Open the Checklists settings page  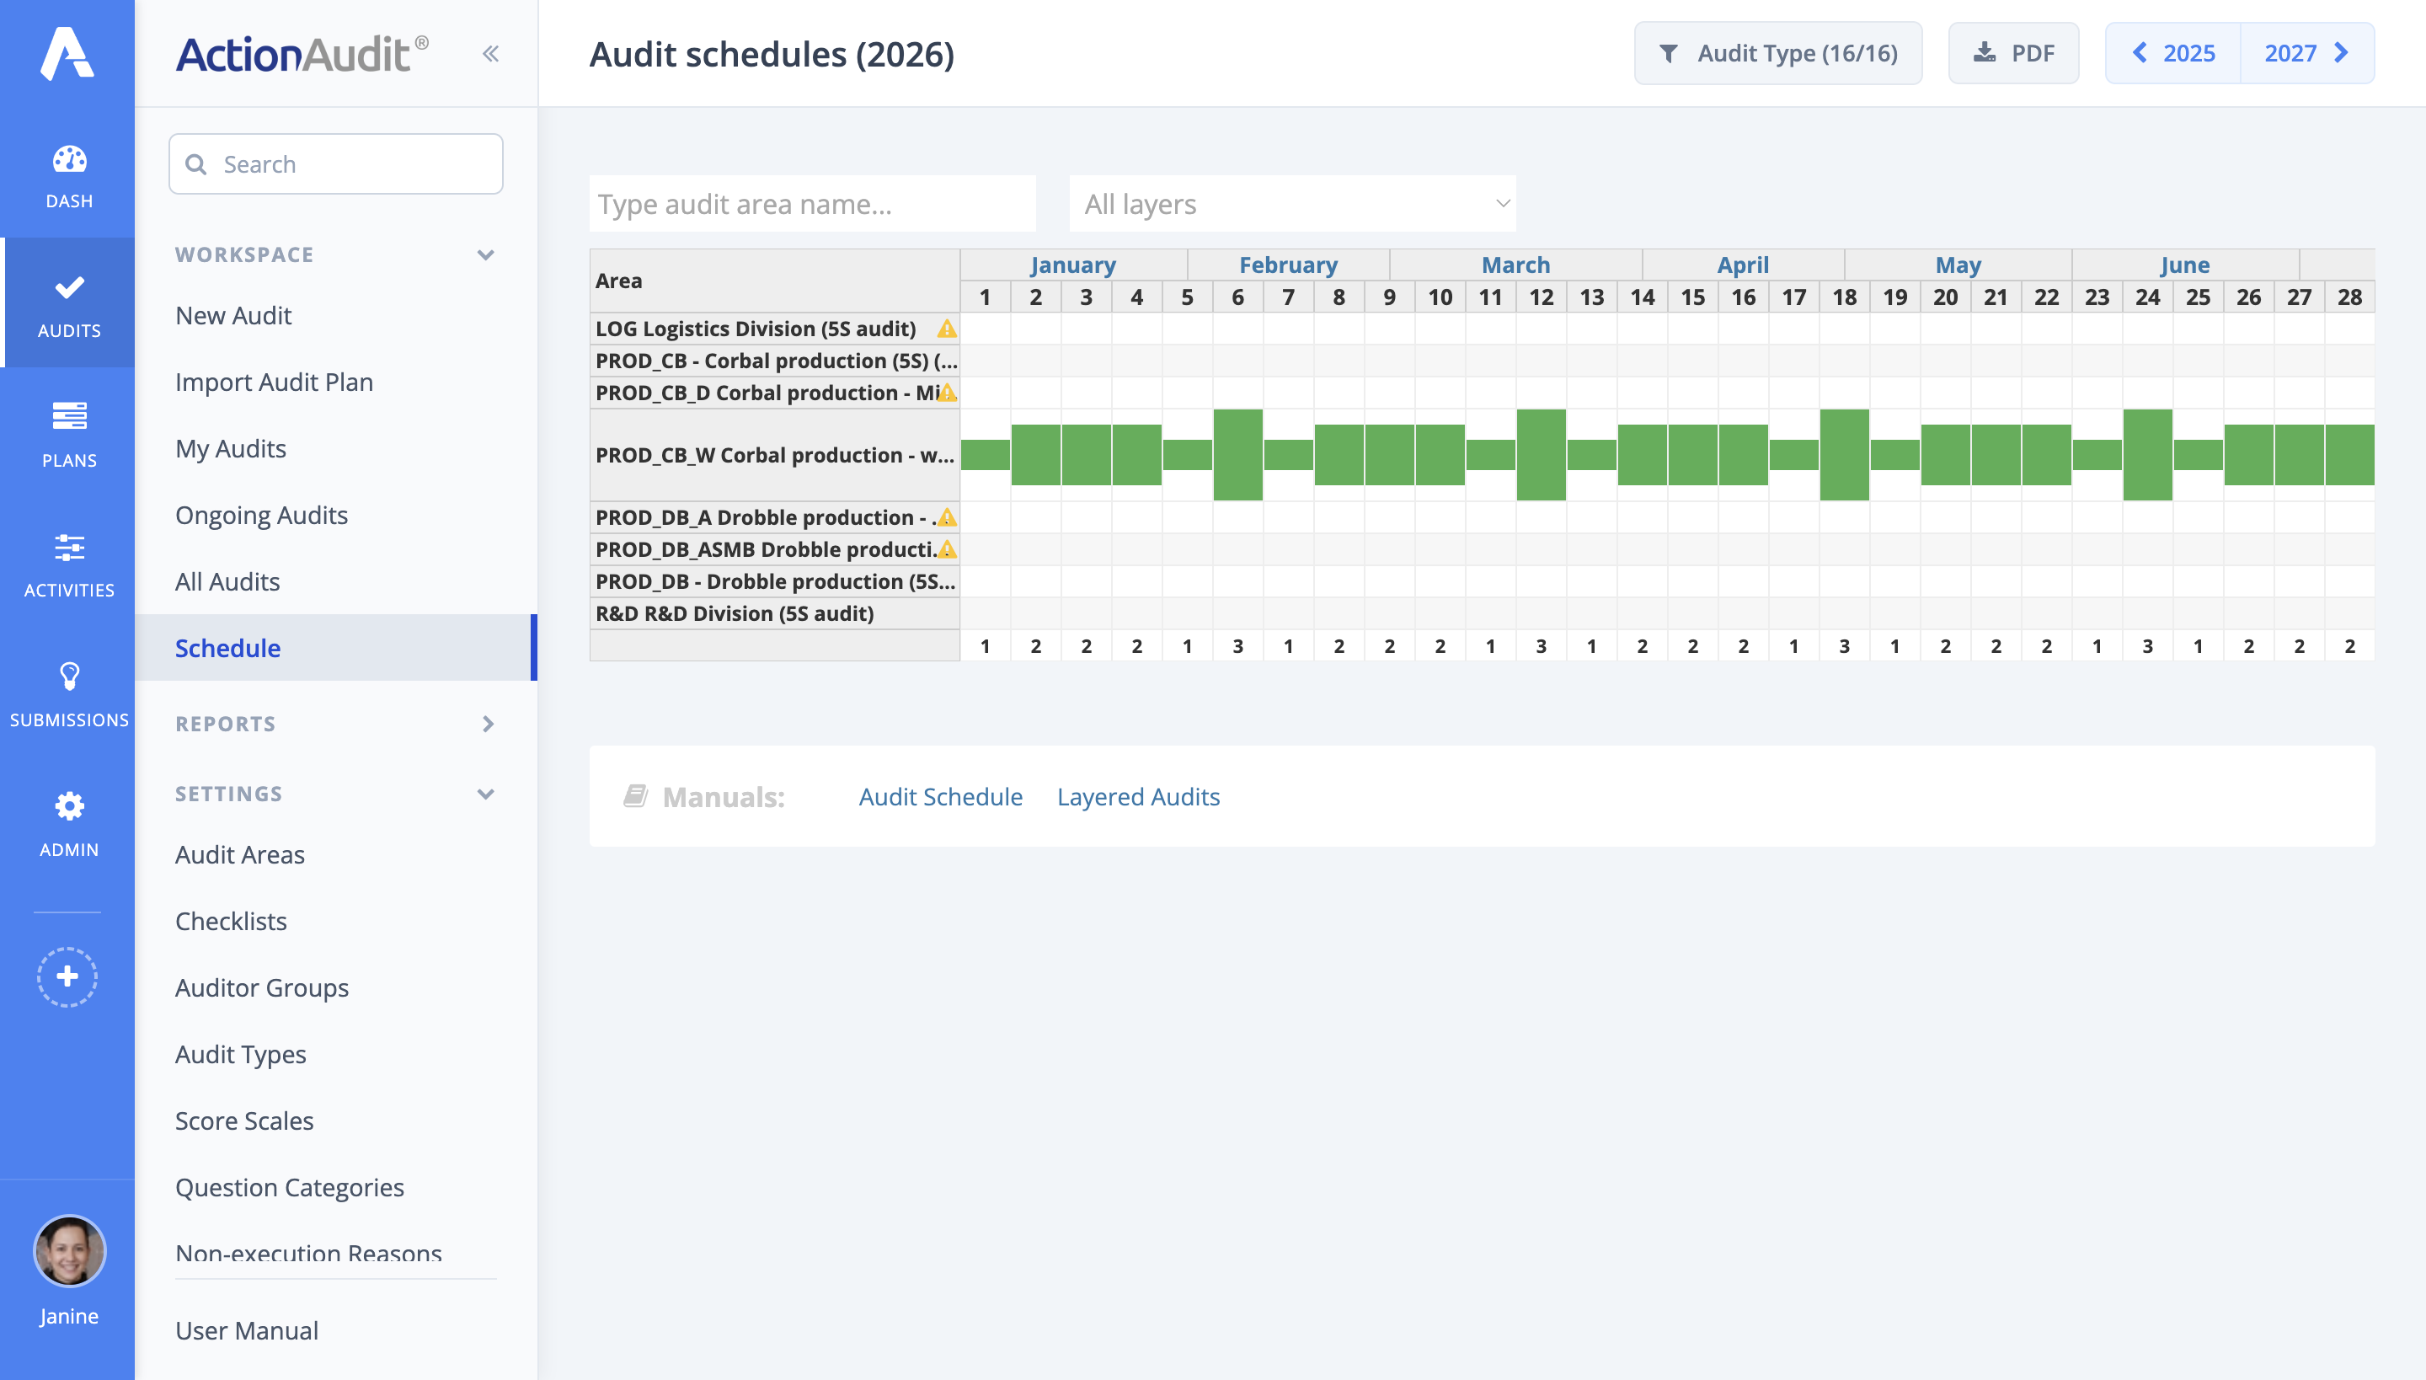coord(230,920)
